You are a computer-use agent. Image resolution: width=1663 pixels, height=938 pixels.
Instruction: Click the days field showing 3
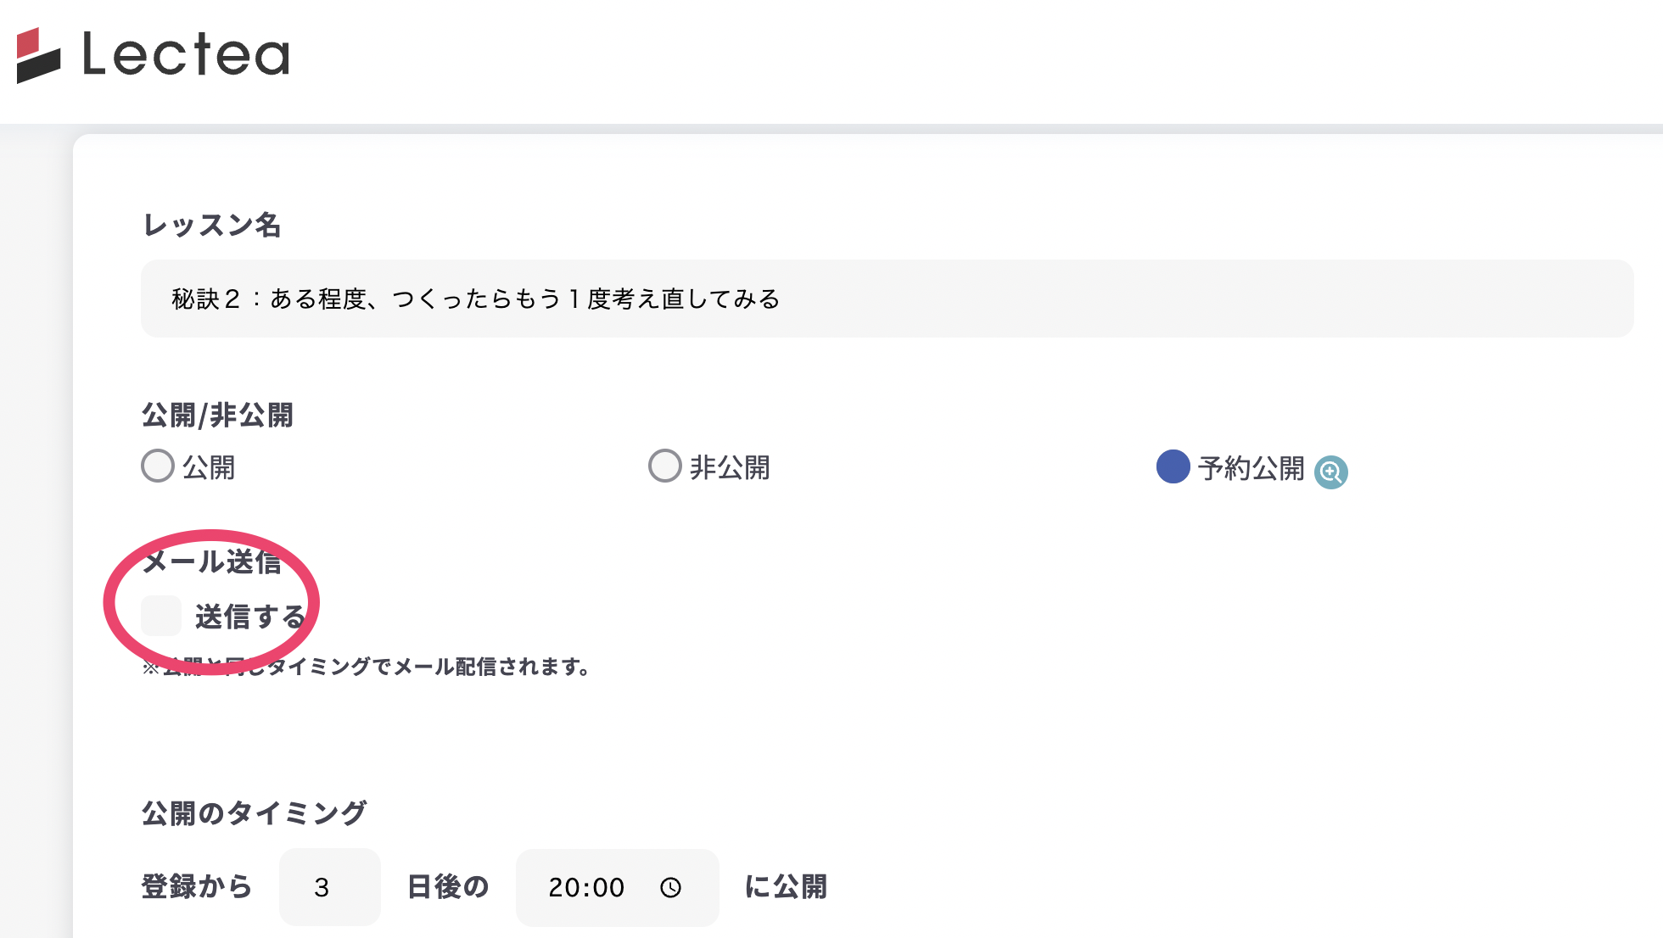click(x=329, y=887)
